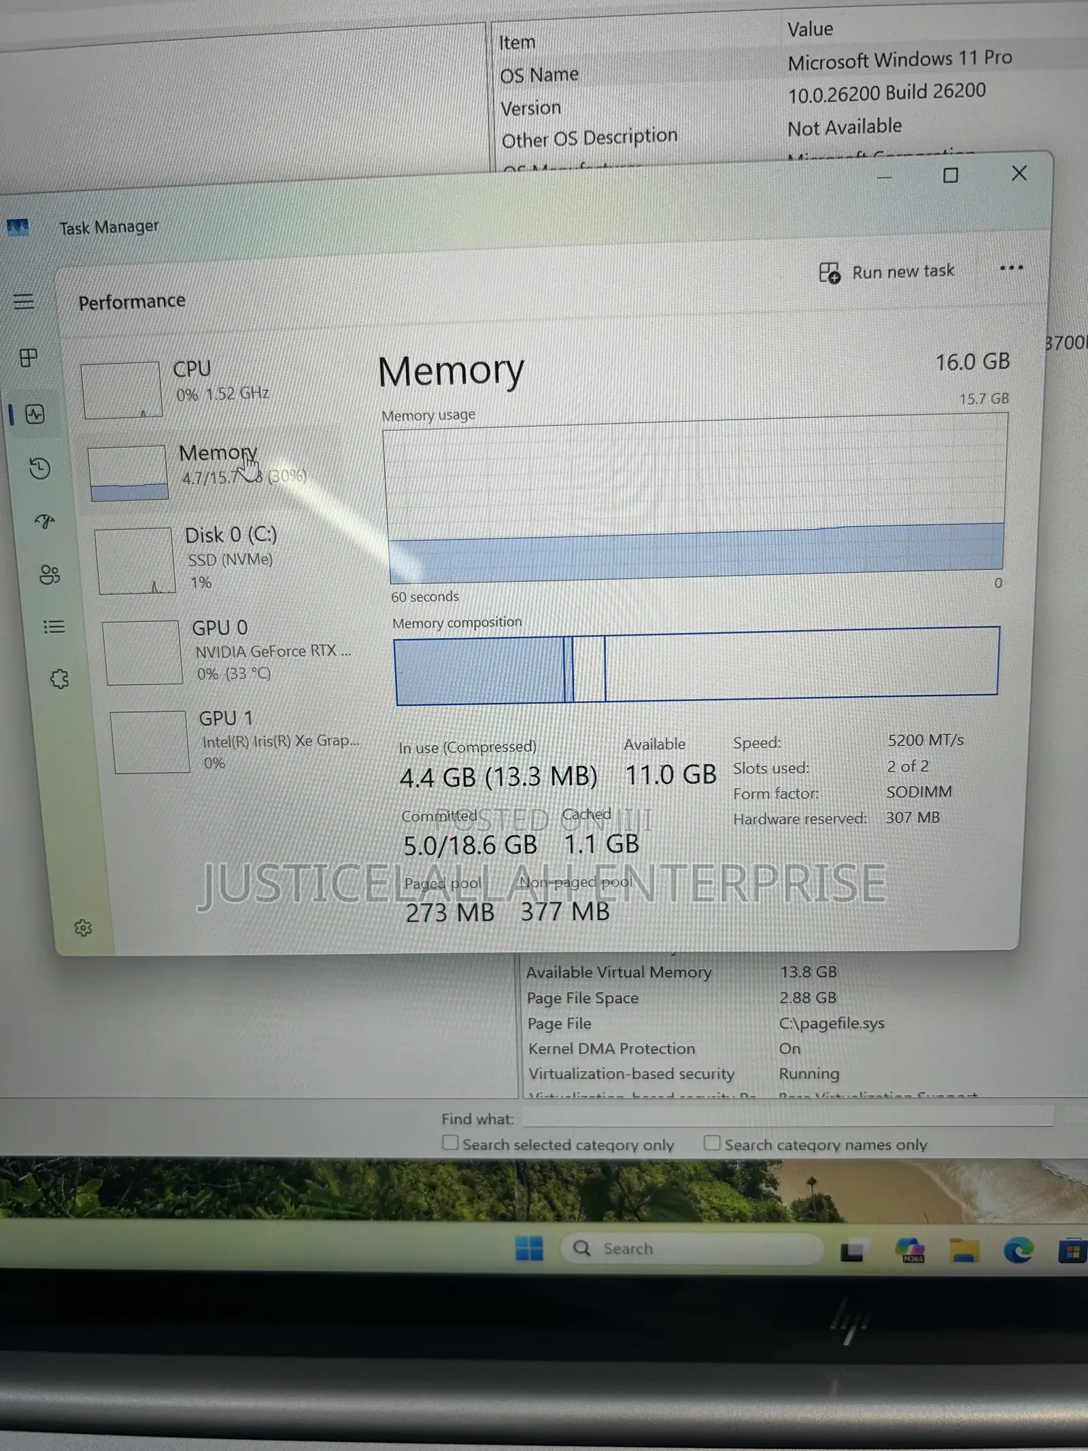Open Microsoft Store from the taskbar
The height and width of the screenshot is (1451, 1088).
pos(1072,1251)
